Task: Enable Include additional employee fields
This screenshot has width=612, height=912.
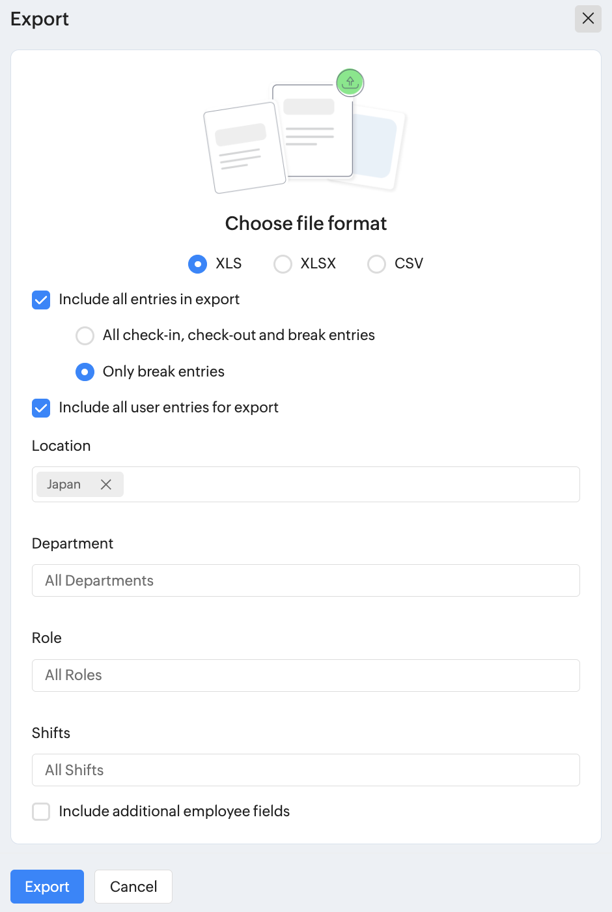Action: point(41,812)
